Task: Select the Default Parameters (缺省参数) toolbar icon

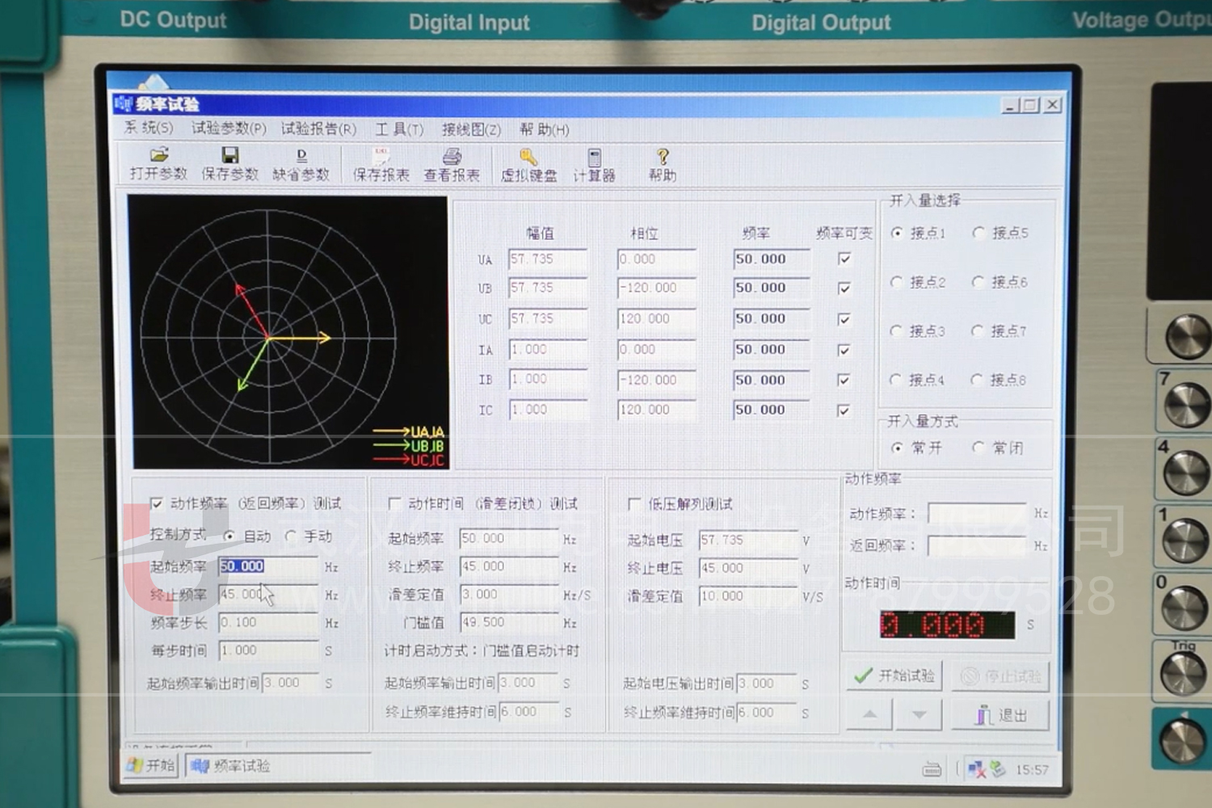Action: pyautogui.click(x=301, y=156)
